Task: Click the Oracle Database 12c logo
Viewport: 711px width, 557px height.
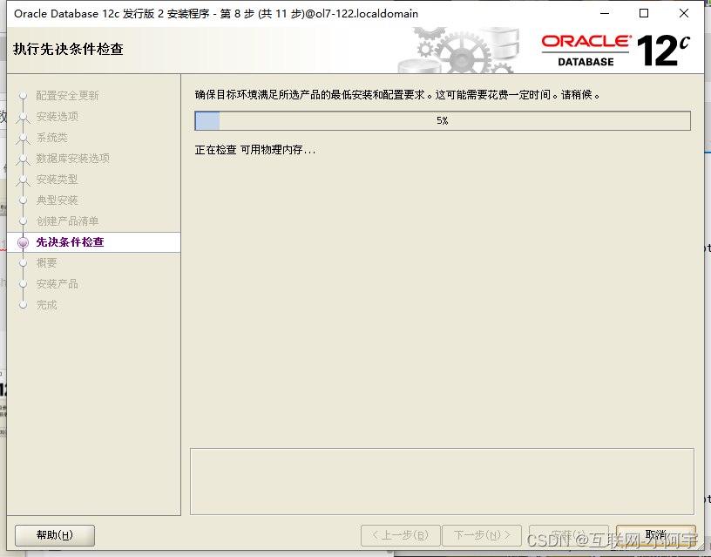Action: pos(616,51)
